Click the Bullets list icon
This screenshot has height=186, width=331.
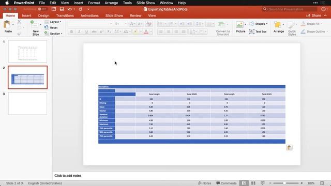click(x=160, y=24)
